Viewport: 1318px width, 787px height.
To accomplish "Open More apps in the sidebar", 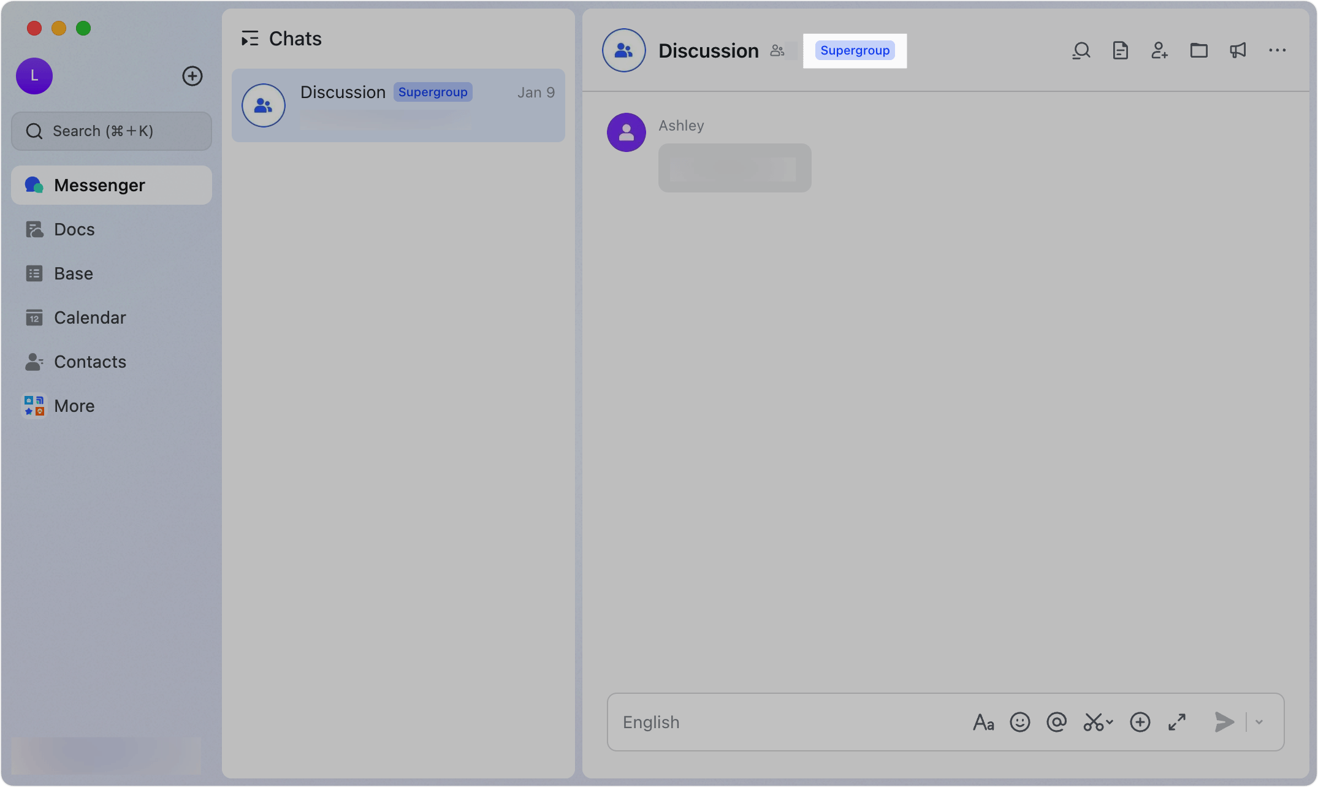I will tap(74, 405).
